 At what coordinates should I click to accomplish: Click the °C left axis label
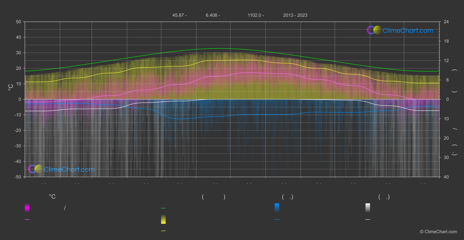(10, 87)
